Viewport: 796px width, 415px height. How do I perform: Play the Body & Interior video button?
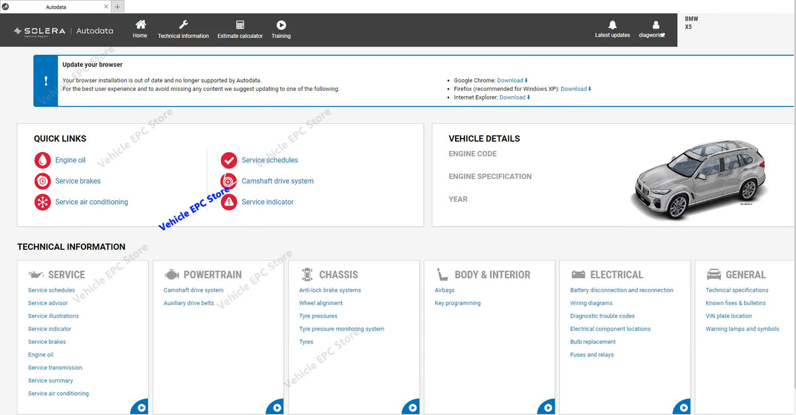pos(547,407)
